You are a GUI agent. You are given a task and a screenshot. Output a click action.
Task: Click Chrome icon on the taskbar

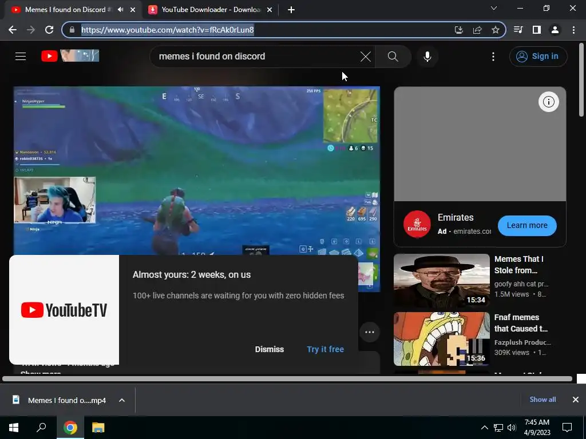pyautogui.click(x=70, y=428)
